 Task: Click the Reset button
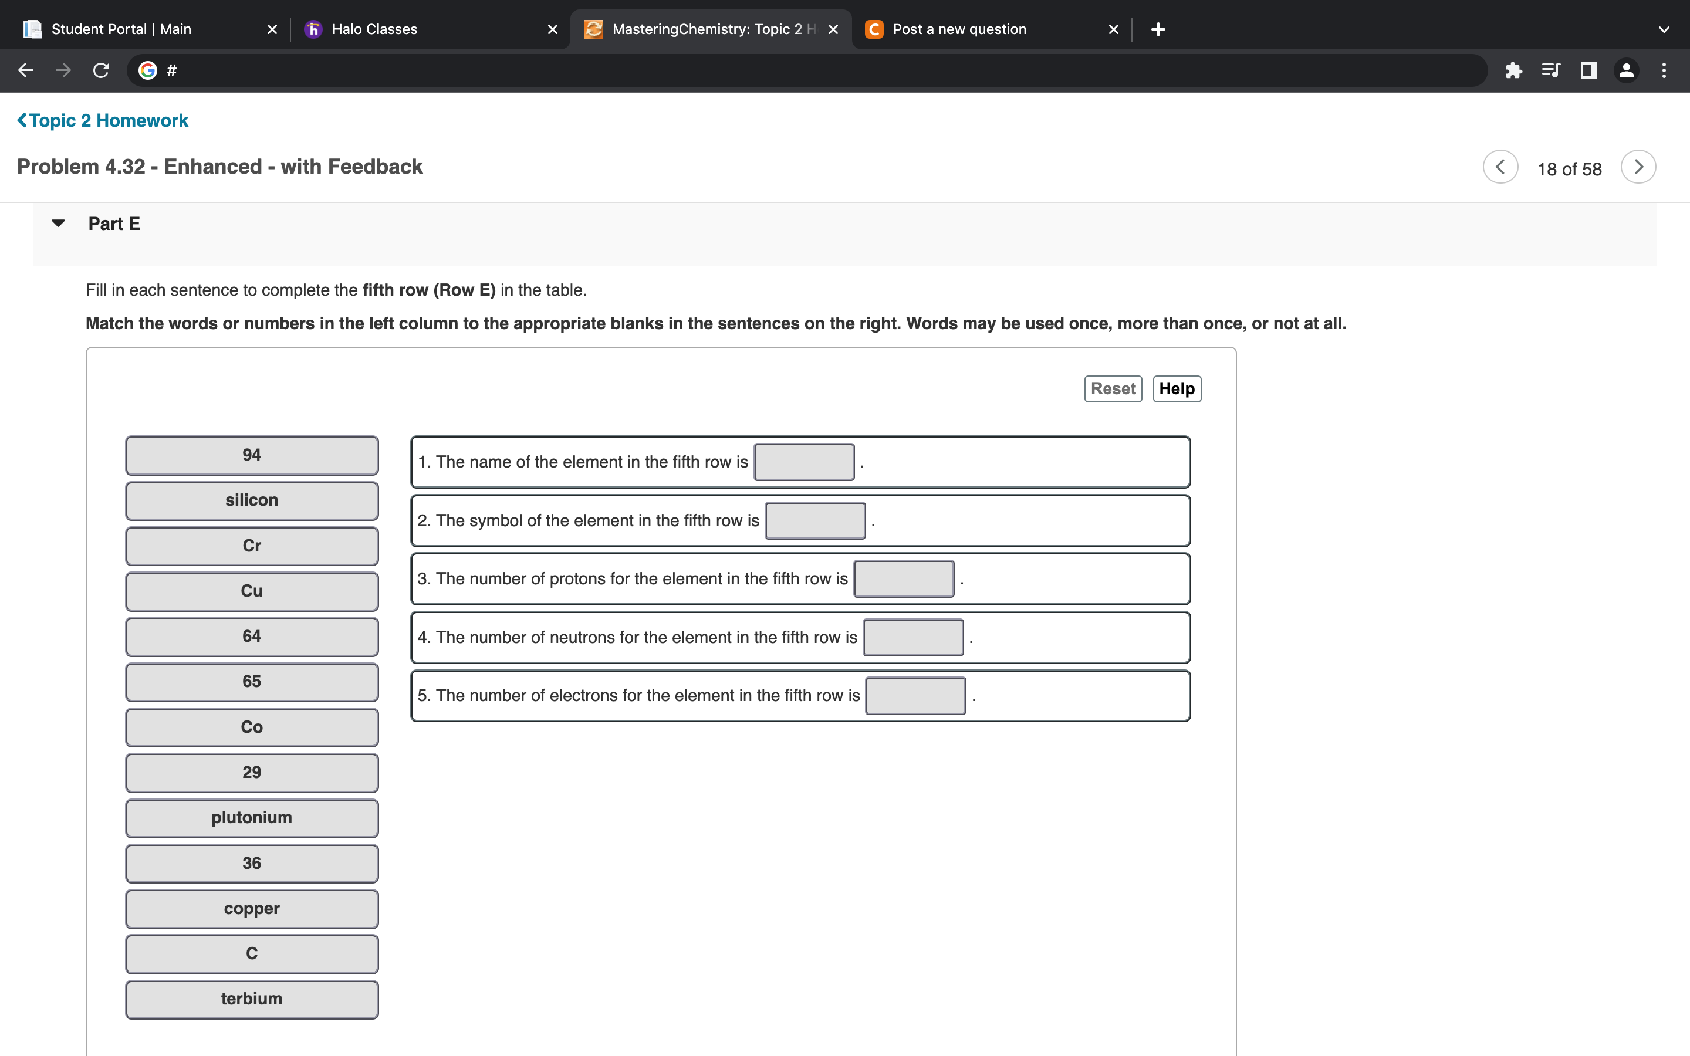click(x=1113, y=389)
